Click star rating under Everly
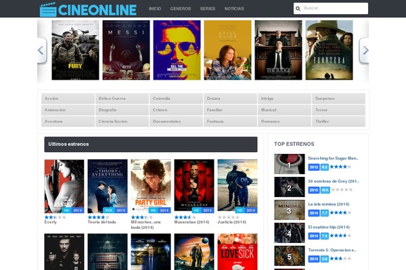This screenshot has height=270, width=406. 55,217
